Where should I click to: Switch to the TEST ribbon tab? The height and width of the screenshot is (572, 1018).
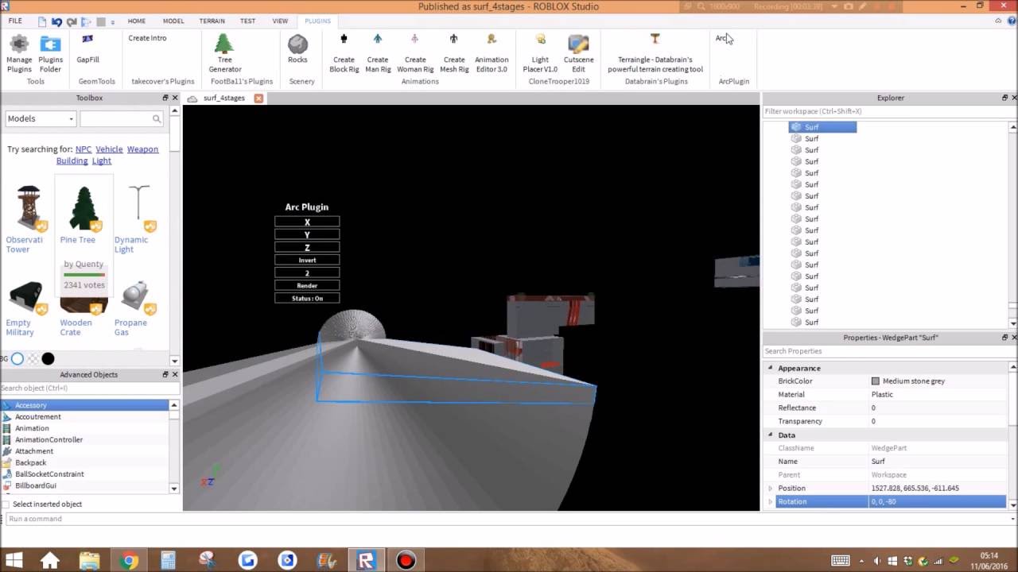[248, 21]
